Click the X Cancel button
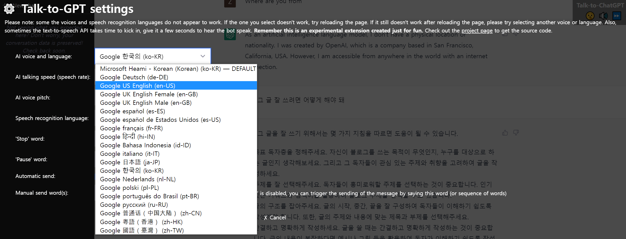This screenshot has height=239, width=626. [x=275, y=218]
